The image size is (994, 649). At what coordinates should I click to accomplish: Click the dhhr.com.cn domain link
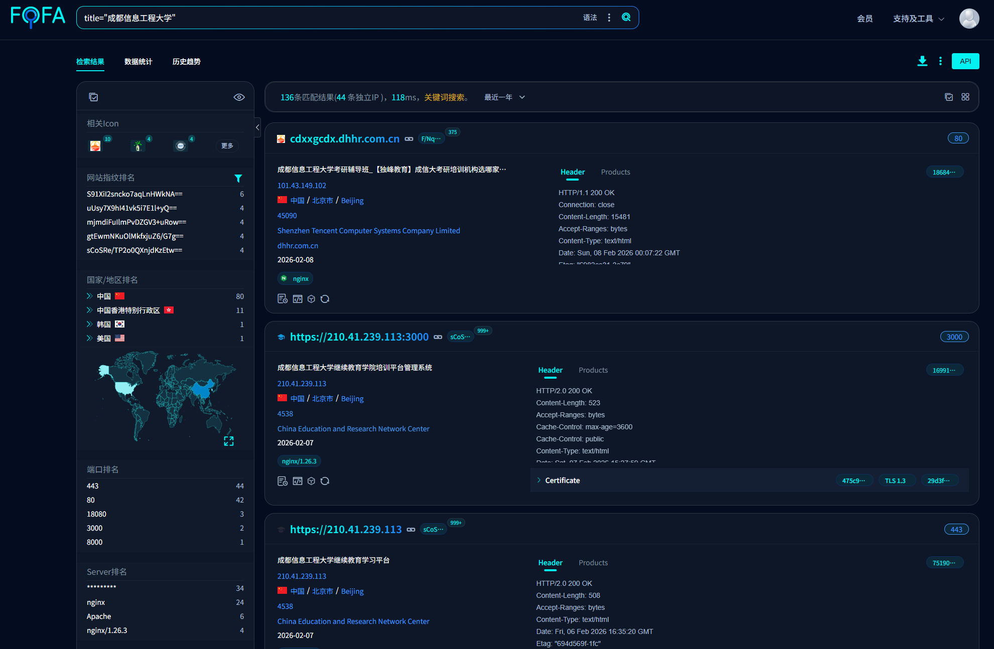pos(298,246)
